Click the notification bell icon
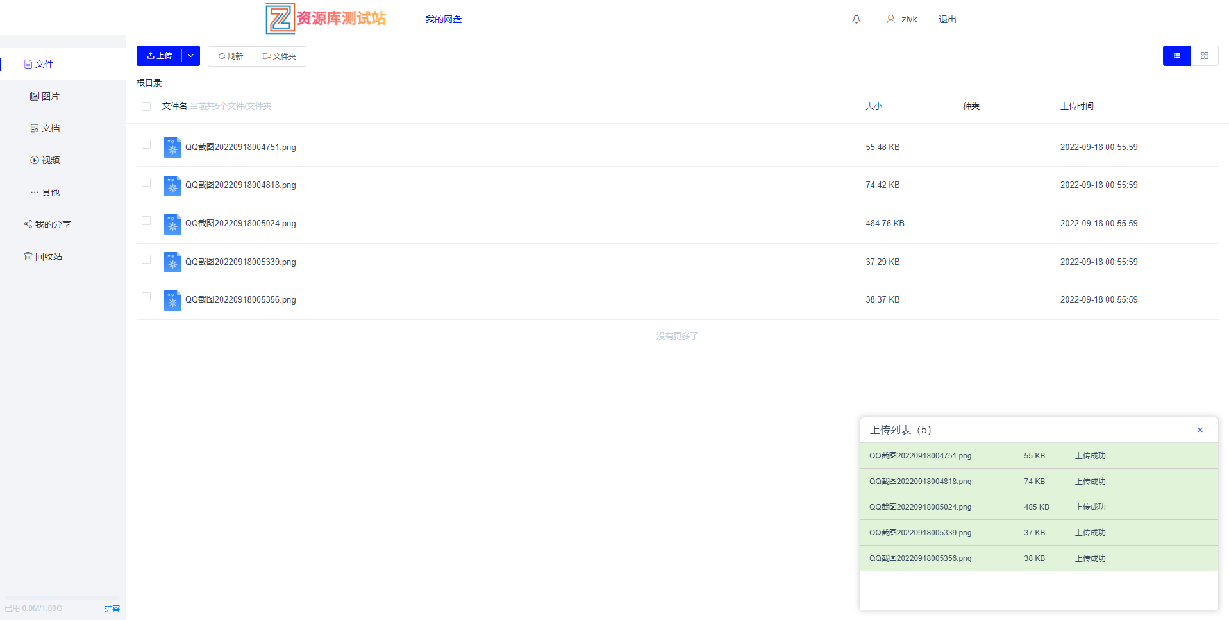Screen dimensions: 1229x620 (856, 19)
